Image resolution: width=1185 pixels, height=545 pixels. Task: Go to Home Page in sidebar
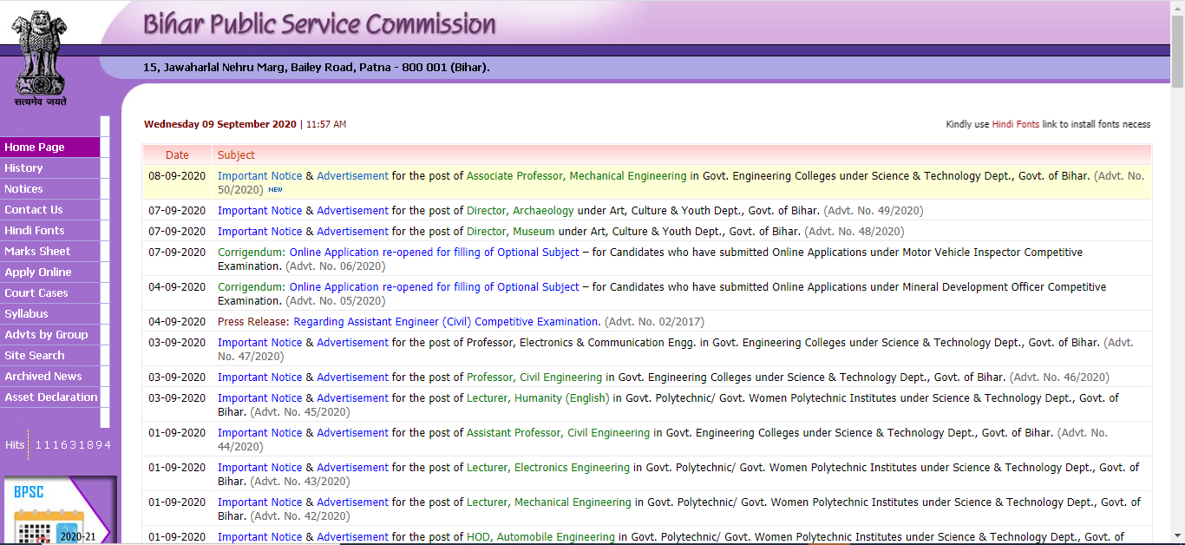point(35,148)
